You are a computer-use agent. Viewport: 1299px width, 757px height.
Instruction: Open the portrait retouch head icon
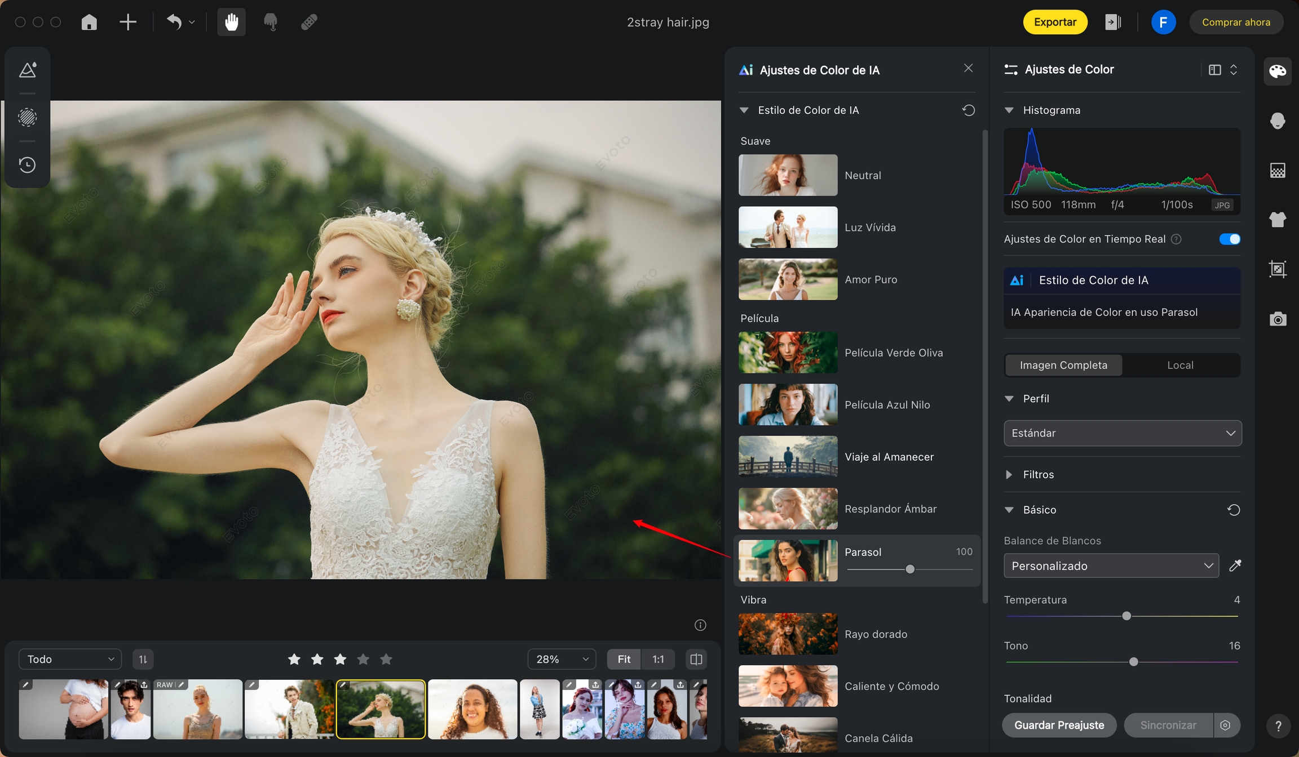[1277, 121]
